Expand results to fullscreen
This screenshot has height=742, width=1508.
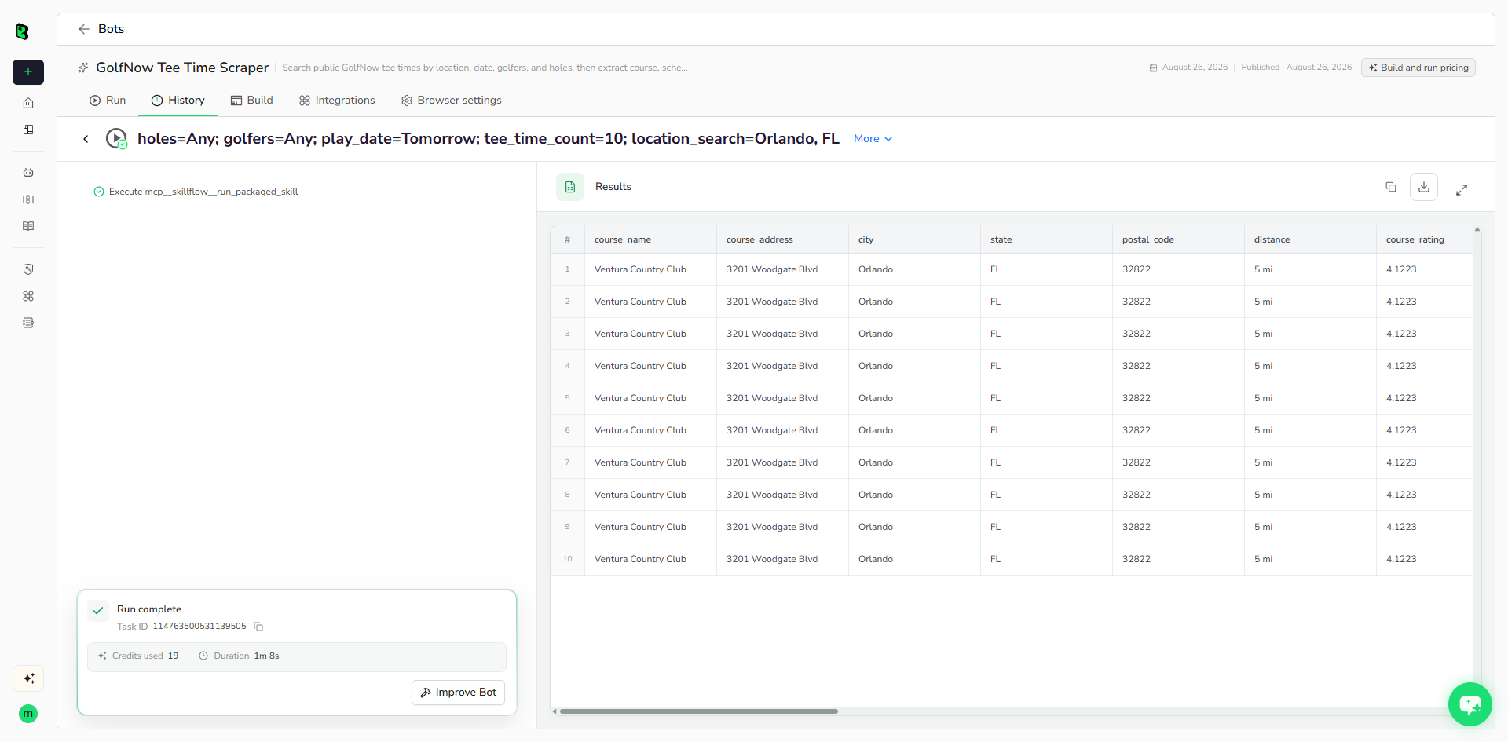tap(1462, 190)
